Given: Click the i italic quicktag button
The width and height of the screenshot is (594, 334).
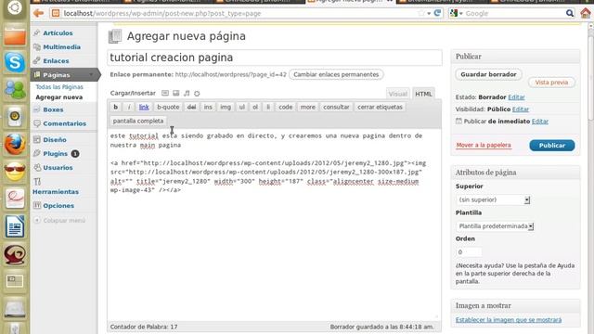Looking at the screenshot, I should pyautogui.click(x=129, y=108).
